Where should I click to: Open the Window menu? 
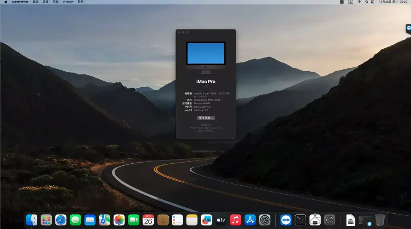click(x=68, y=2)
